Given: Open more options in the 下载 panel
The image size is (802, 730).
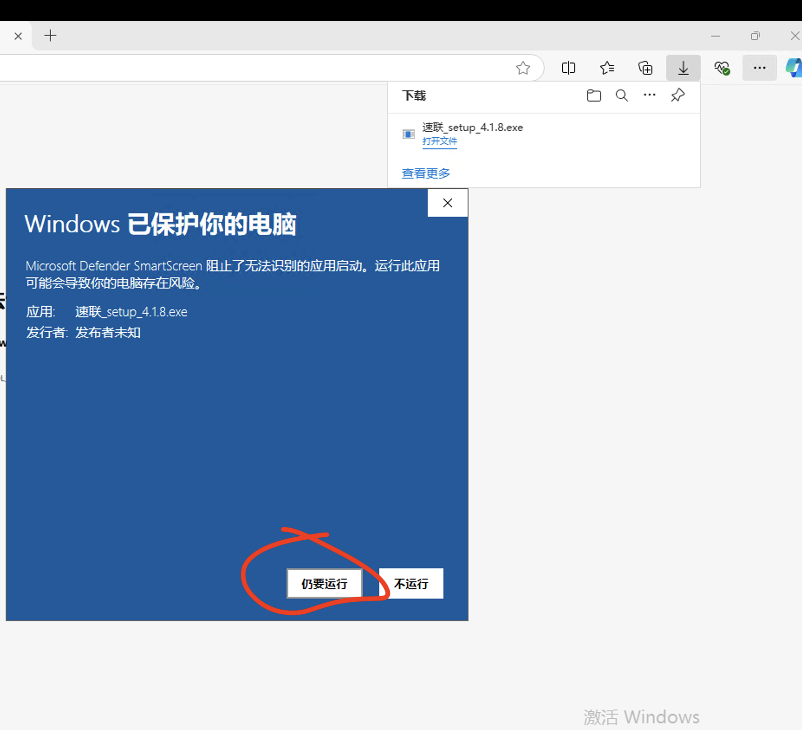Looking at the screenshot, I should pyautogui.click(x=649, y=95).
